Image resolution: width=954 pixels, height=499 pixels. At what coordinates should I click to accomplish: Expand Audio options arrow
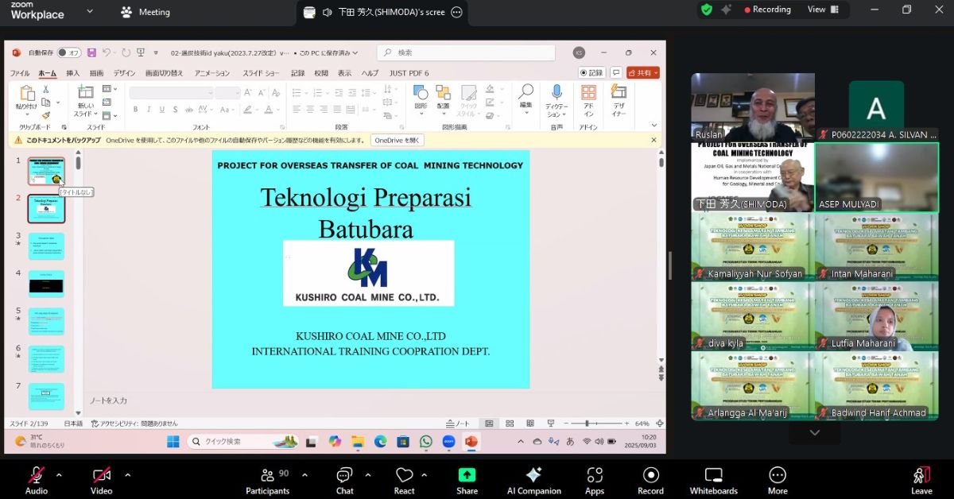coord(59,474)
